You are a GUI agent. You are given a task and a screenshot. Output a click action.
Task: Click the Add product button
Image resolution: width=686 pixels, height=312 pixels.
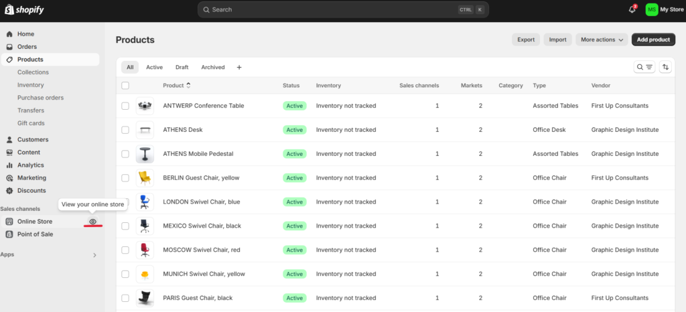point(653,40)
